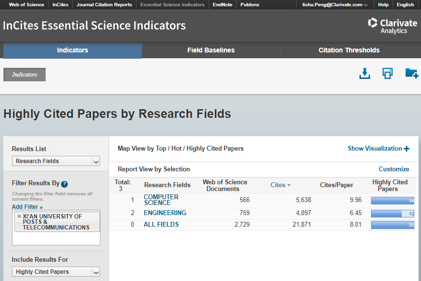
Task: Open the COMPUTER SCIENCE research field link
Action: (x=161, y=200)
